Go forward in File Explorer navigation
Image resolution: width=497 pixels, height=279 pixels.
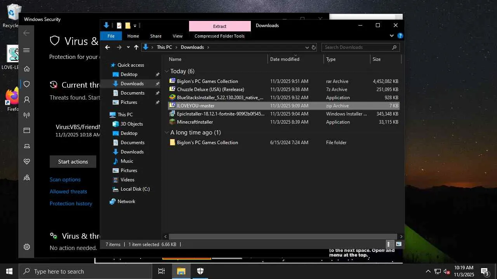click(119, 47)
